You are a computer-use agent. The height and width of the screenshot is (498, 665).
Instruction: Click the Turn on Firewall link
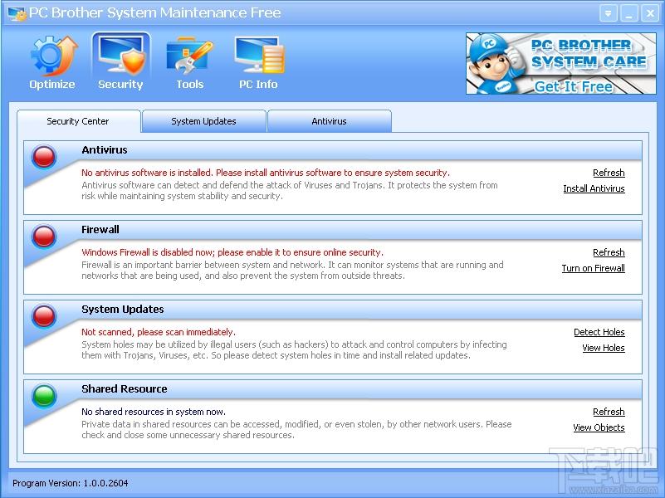tap(594, 268)
